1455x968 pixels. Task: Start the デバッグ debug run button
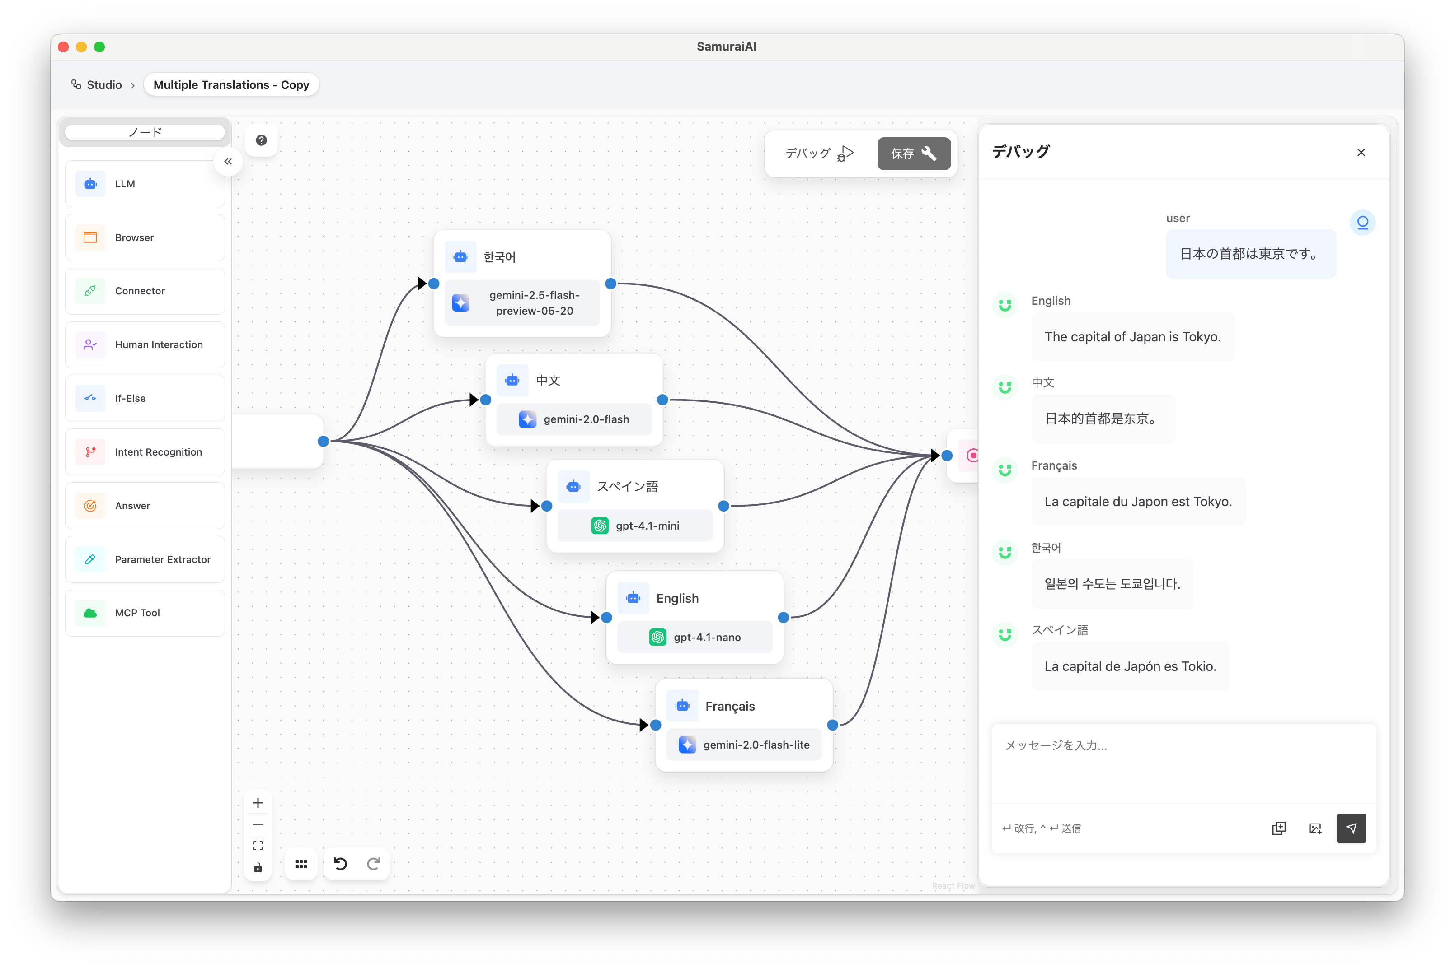(x=819, y=153)
